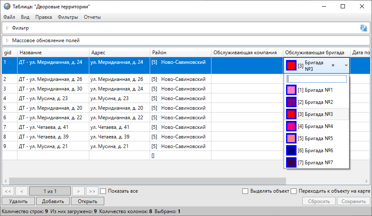Collapse the Обслуживающая бригада dropdown via its arrow
This screenshot has width=372, height=216.
tap(346, 65)
